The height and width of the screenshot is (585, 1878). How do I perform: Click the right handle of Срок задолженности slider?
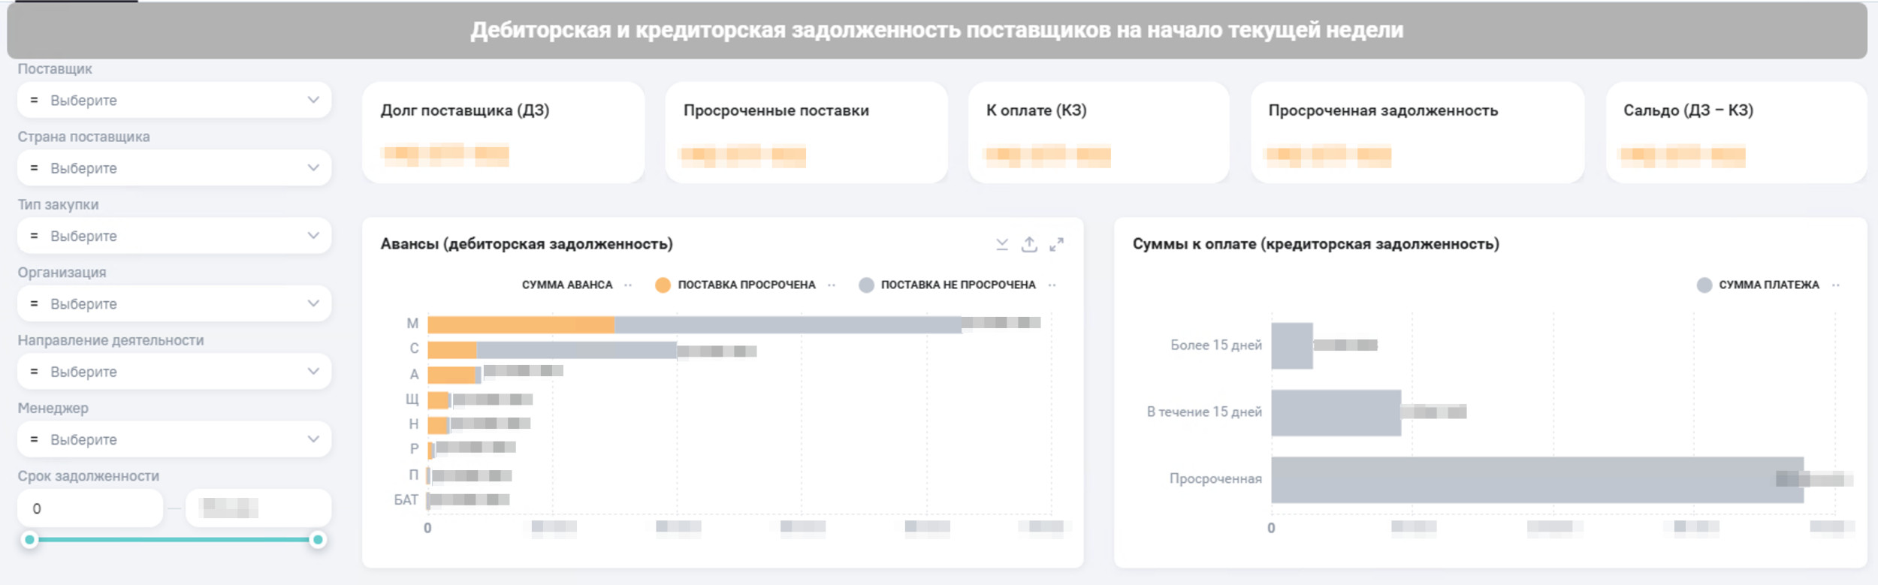tap(318, 539)
